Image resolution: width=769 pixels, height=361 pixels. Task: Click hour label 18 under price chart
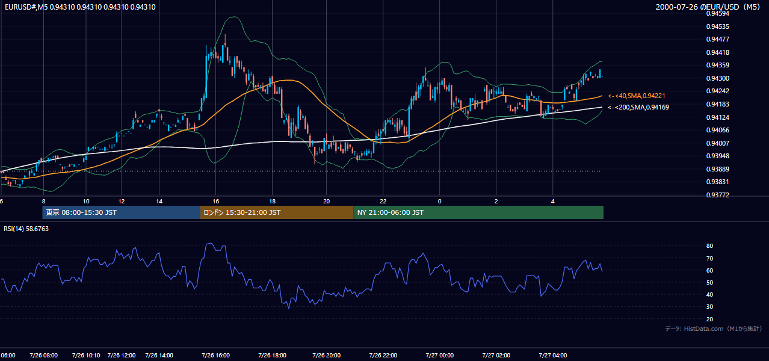coord(272,201)
